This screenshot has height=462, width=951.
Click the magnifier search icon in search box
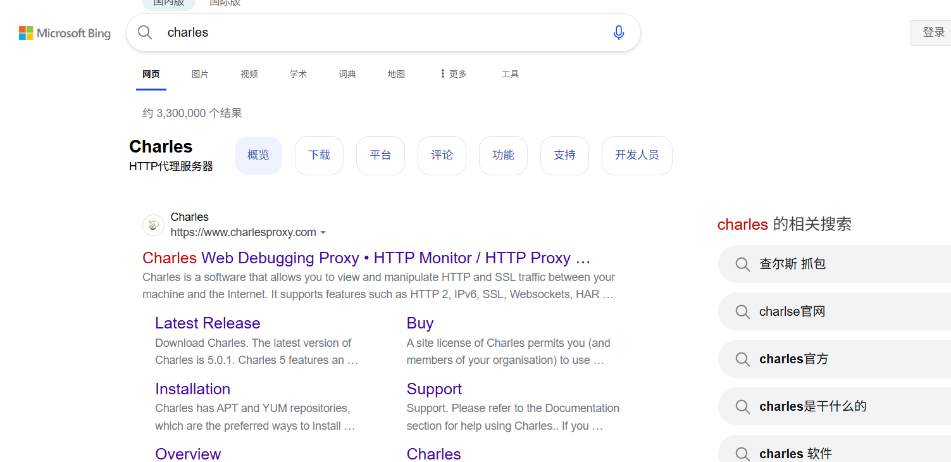(145, 32)
